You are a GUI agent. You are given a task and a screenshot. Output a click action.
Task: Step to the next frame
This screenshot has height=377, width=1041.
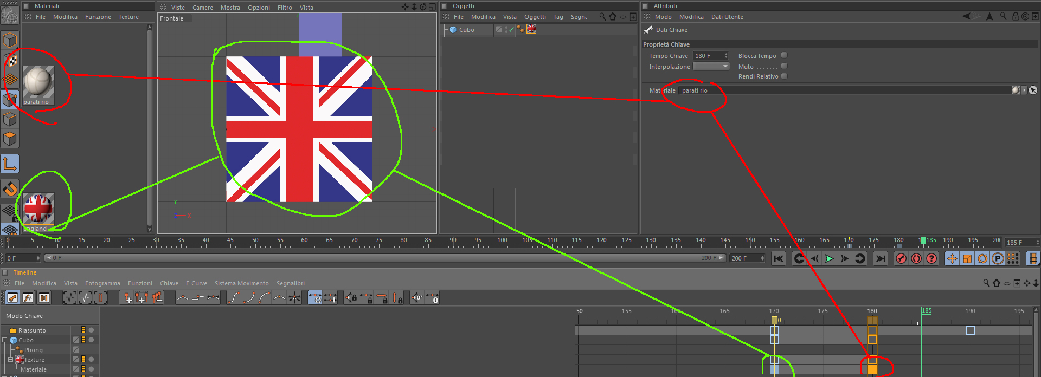point(845,259)
